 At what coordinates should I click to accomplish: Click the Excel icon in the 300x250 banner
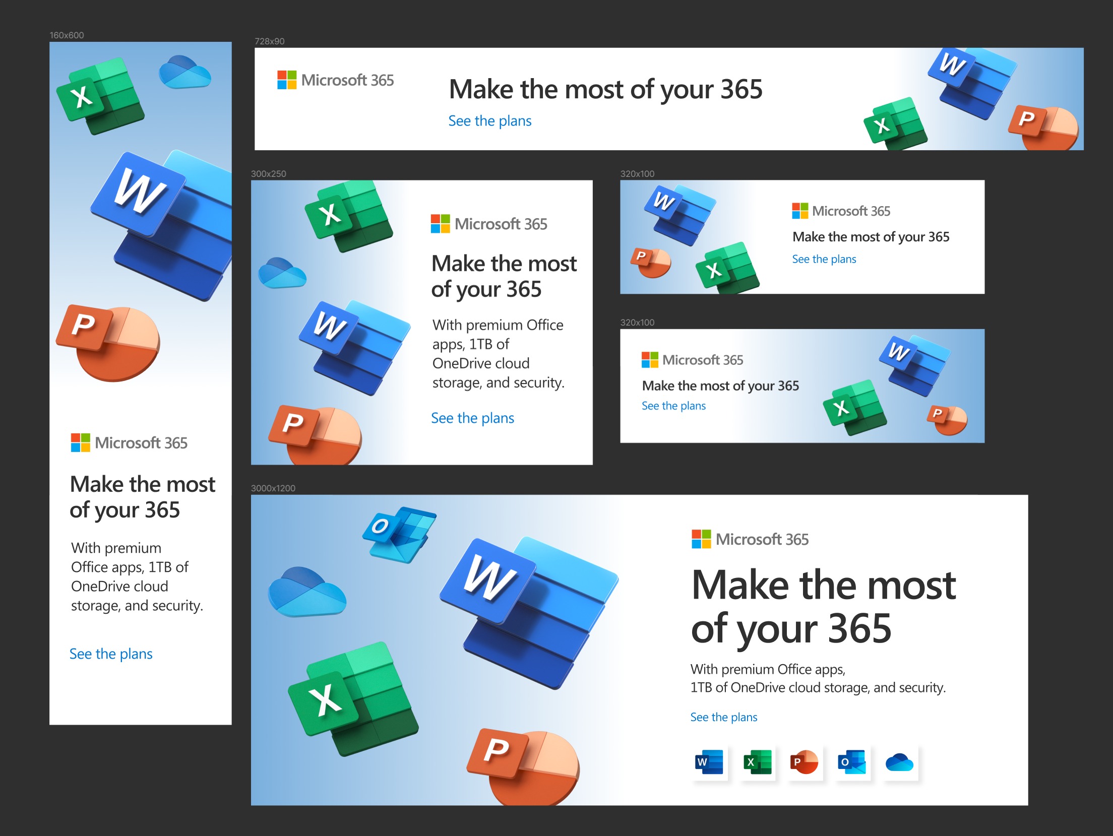[349, 216]
